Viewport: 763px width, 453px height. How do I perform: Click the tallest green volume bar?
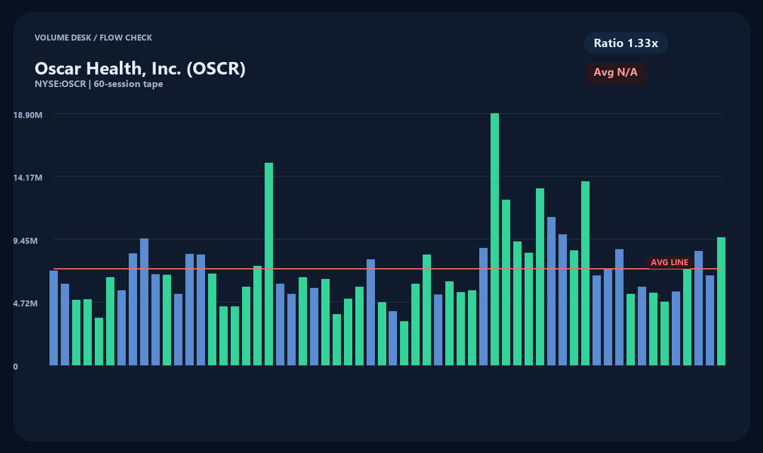tap(495, 239)
